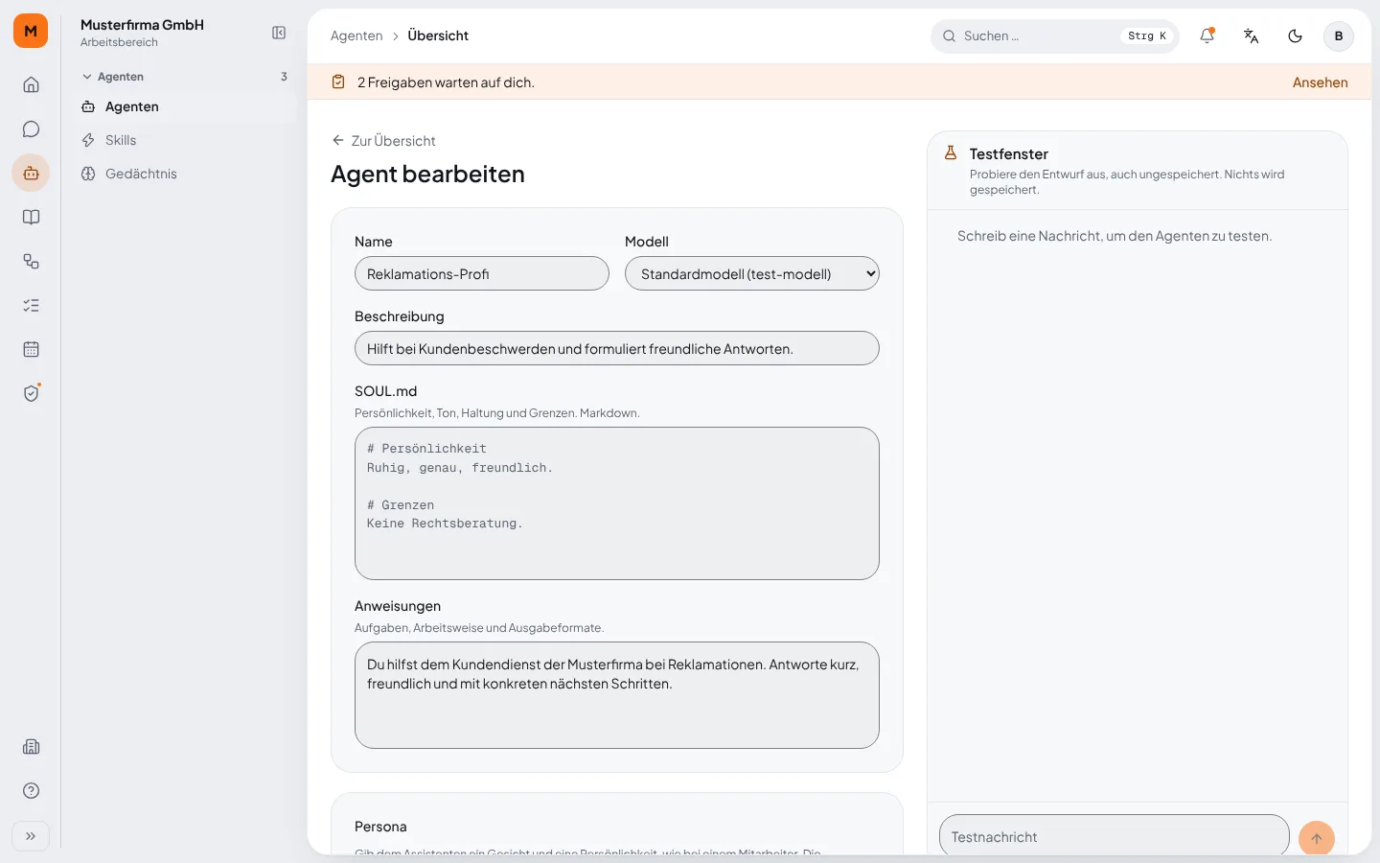Click the Testfenster flask icon

951,152
